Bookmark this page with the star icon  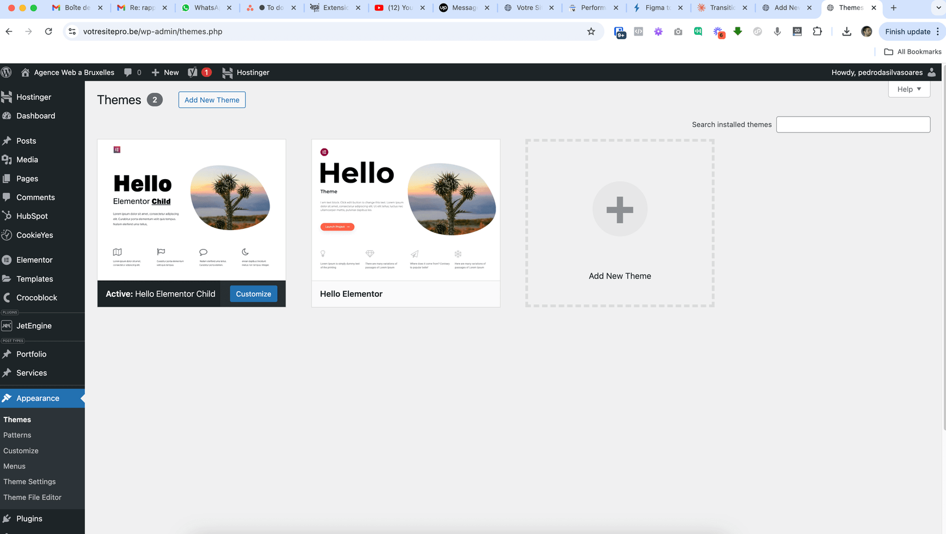tap(591, 31)
